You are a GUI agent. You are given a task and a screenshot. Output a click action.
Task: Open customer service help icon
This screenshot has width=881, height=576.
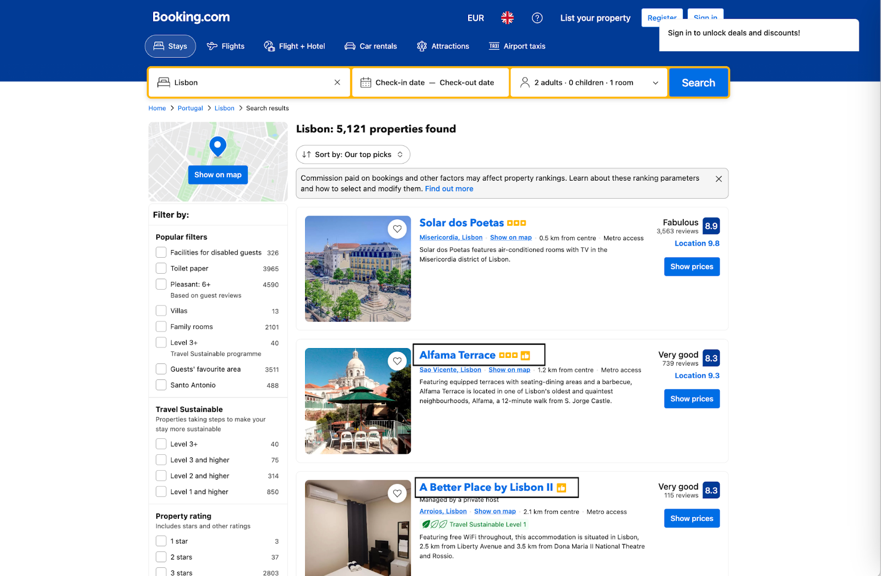pyautogui.click(x=537, y=18)
